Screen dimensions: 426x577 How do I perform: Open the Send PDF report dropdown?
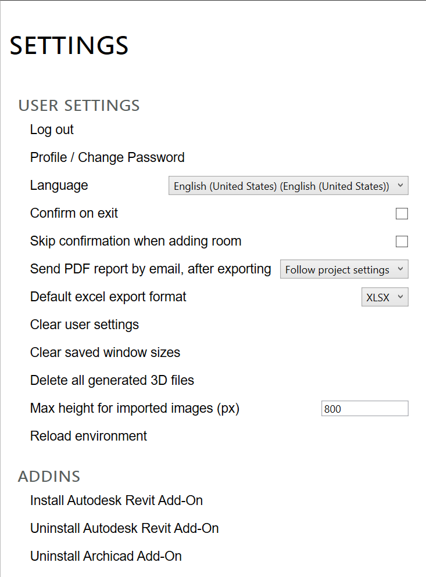tap(344, 269)
